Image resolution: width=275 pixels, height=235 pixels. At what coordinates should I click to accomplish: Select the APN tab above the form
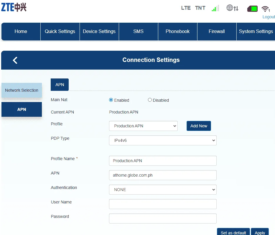coord(60,85)
